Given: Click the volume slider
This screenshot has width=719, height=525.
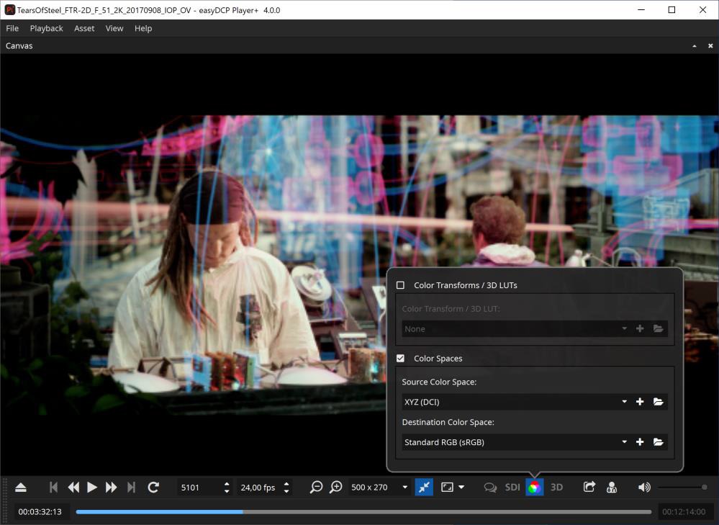Looking at the screenshot, I should (682, 488).
